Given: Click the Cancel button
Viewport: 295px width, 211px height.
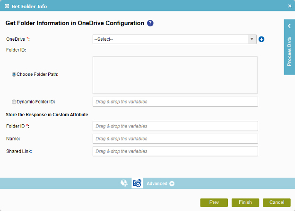Looking at the screenshot, I should pos(277,202).
